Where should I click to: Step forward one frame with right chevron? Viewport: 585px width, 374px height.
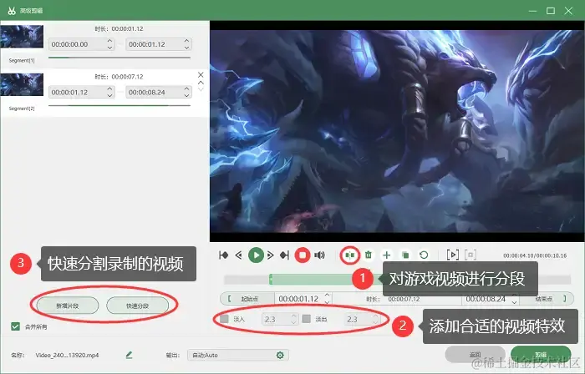click(x=271, y=255)
